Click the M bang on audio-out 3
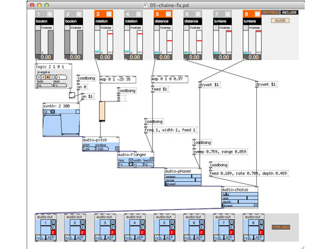Screen dimensions: 332x249 coord(113,222)
